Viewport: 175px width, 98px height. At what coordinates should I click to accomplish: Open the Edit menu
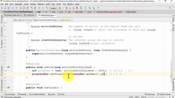coord(7,4)
